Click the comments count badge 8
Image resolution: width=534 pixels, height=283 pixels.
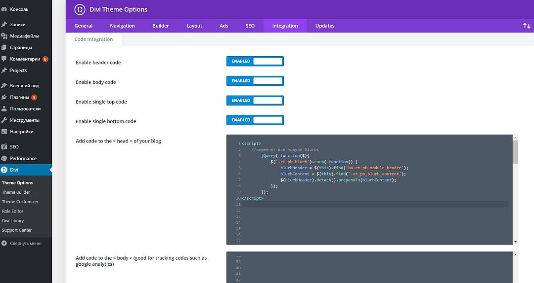[45, 59]
